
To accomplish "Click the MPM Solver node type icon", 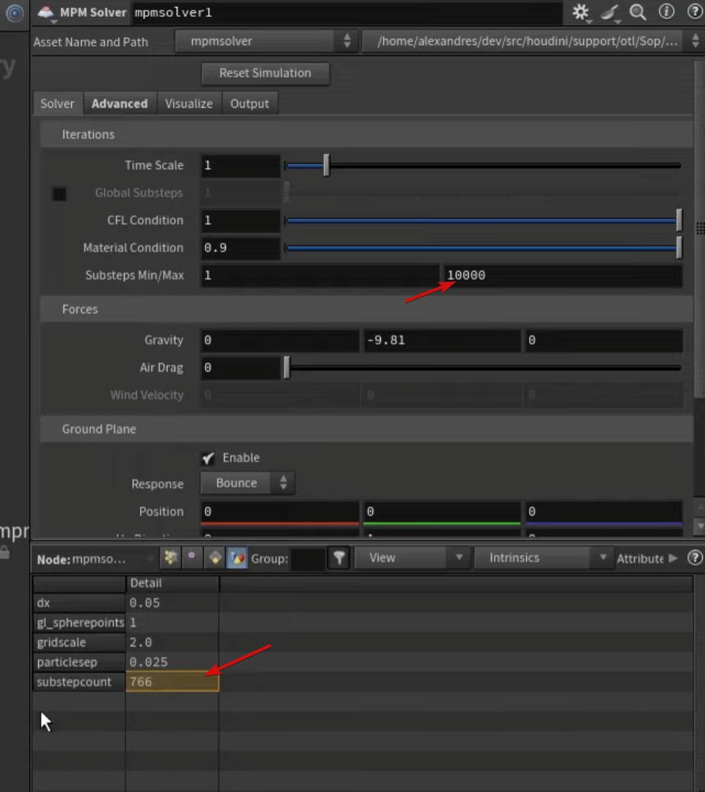I will tap(46, 12).
